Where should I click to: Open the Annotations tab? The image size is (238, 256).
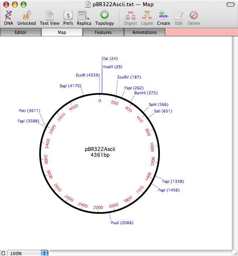[x=145, y=32]
